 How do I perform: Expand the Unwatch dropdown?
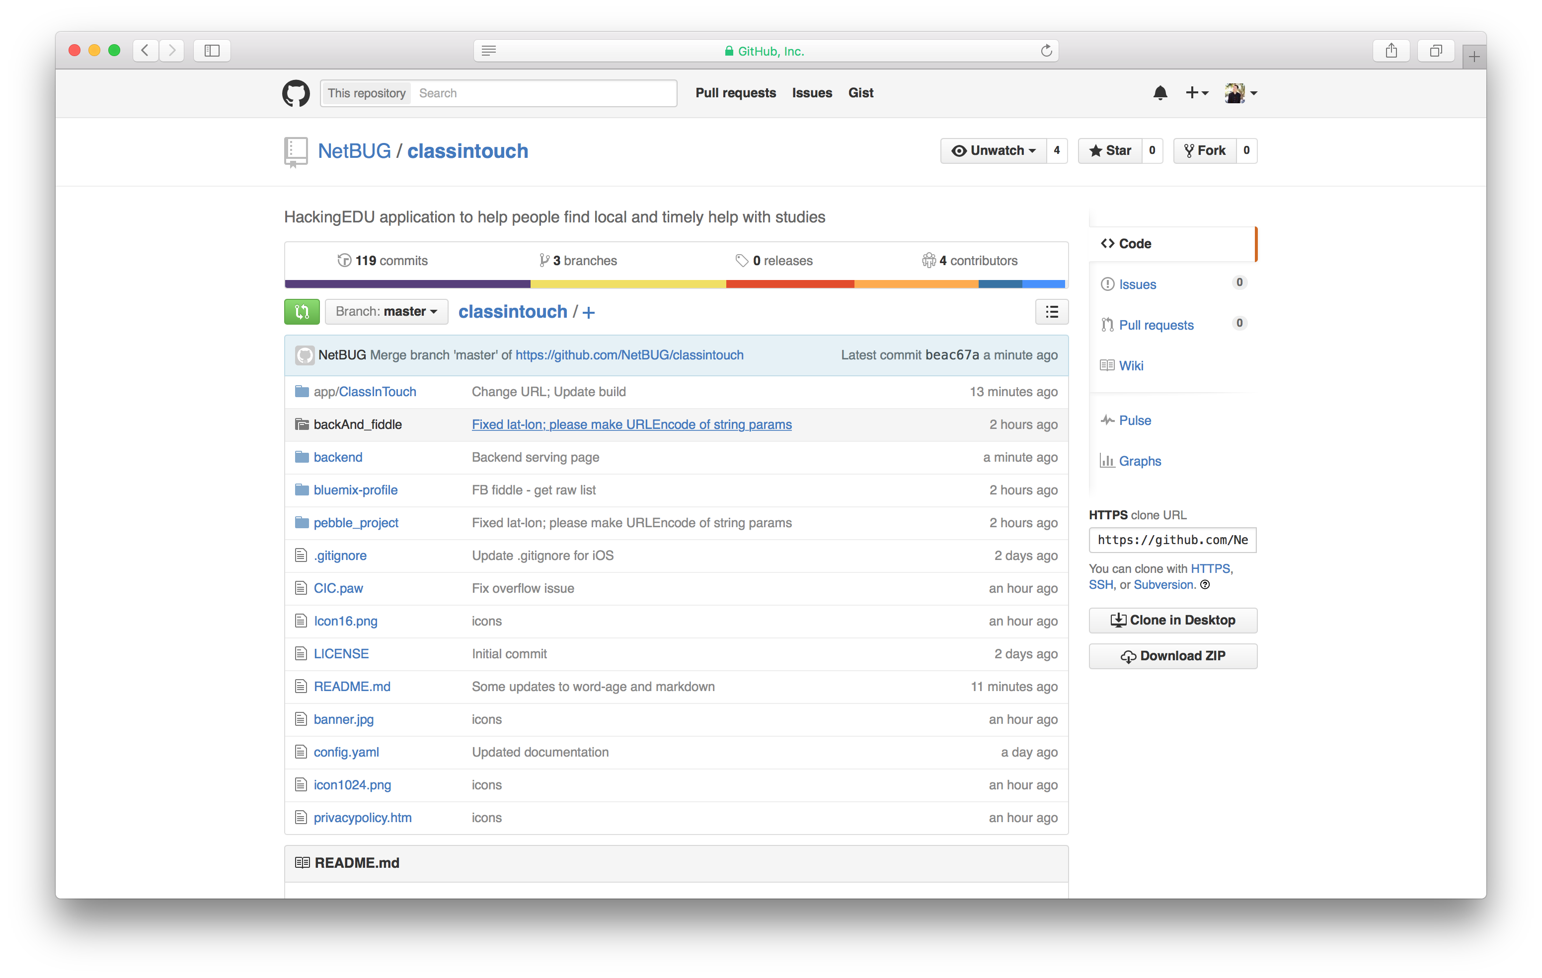click(x=993, y=150)
